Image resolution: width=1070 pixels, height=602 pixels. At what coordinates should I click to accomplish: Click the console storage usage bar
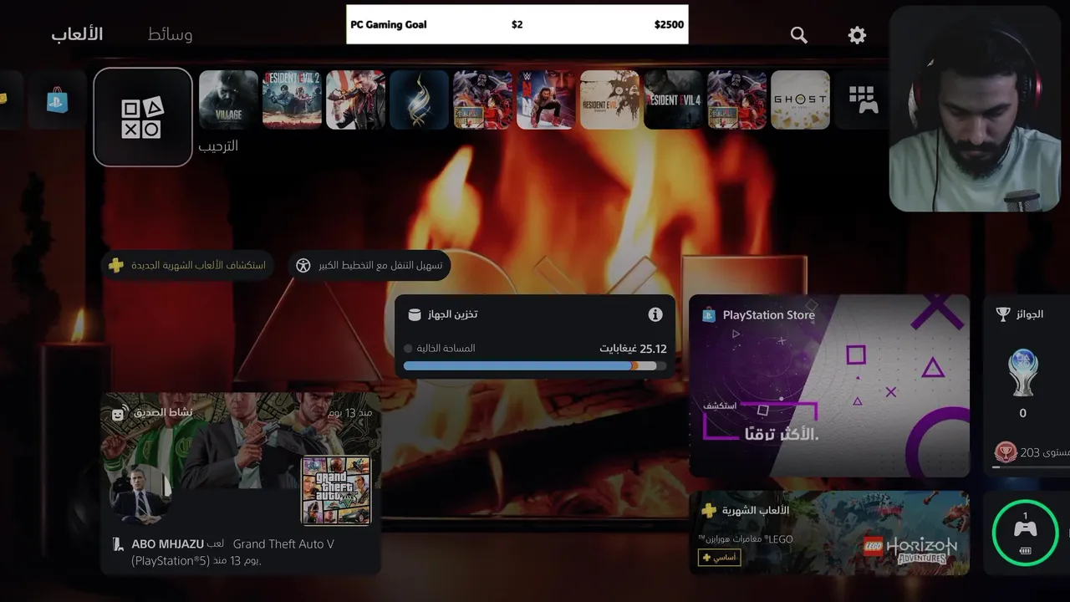tap(535, 365)
